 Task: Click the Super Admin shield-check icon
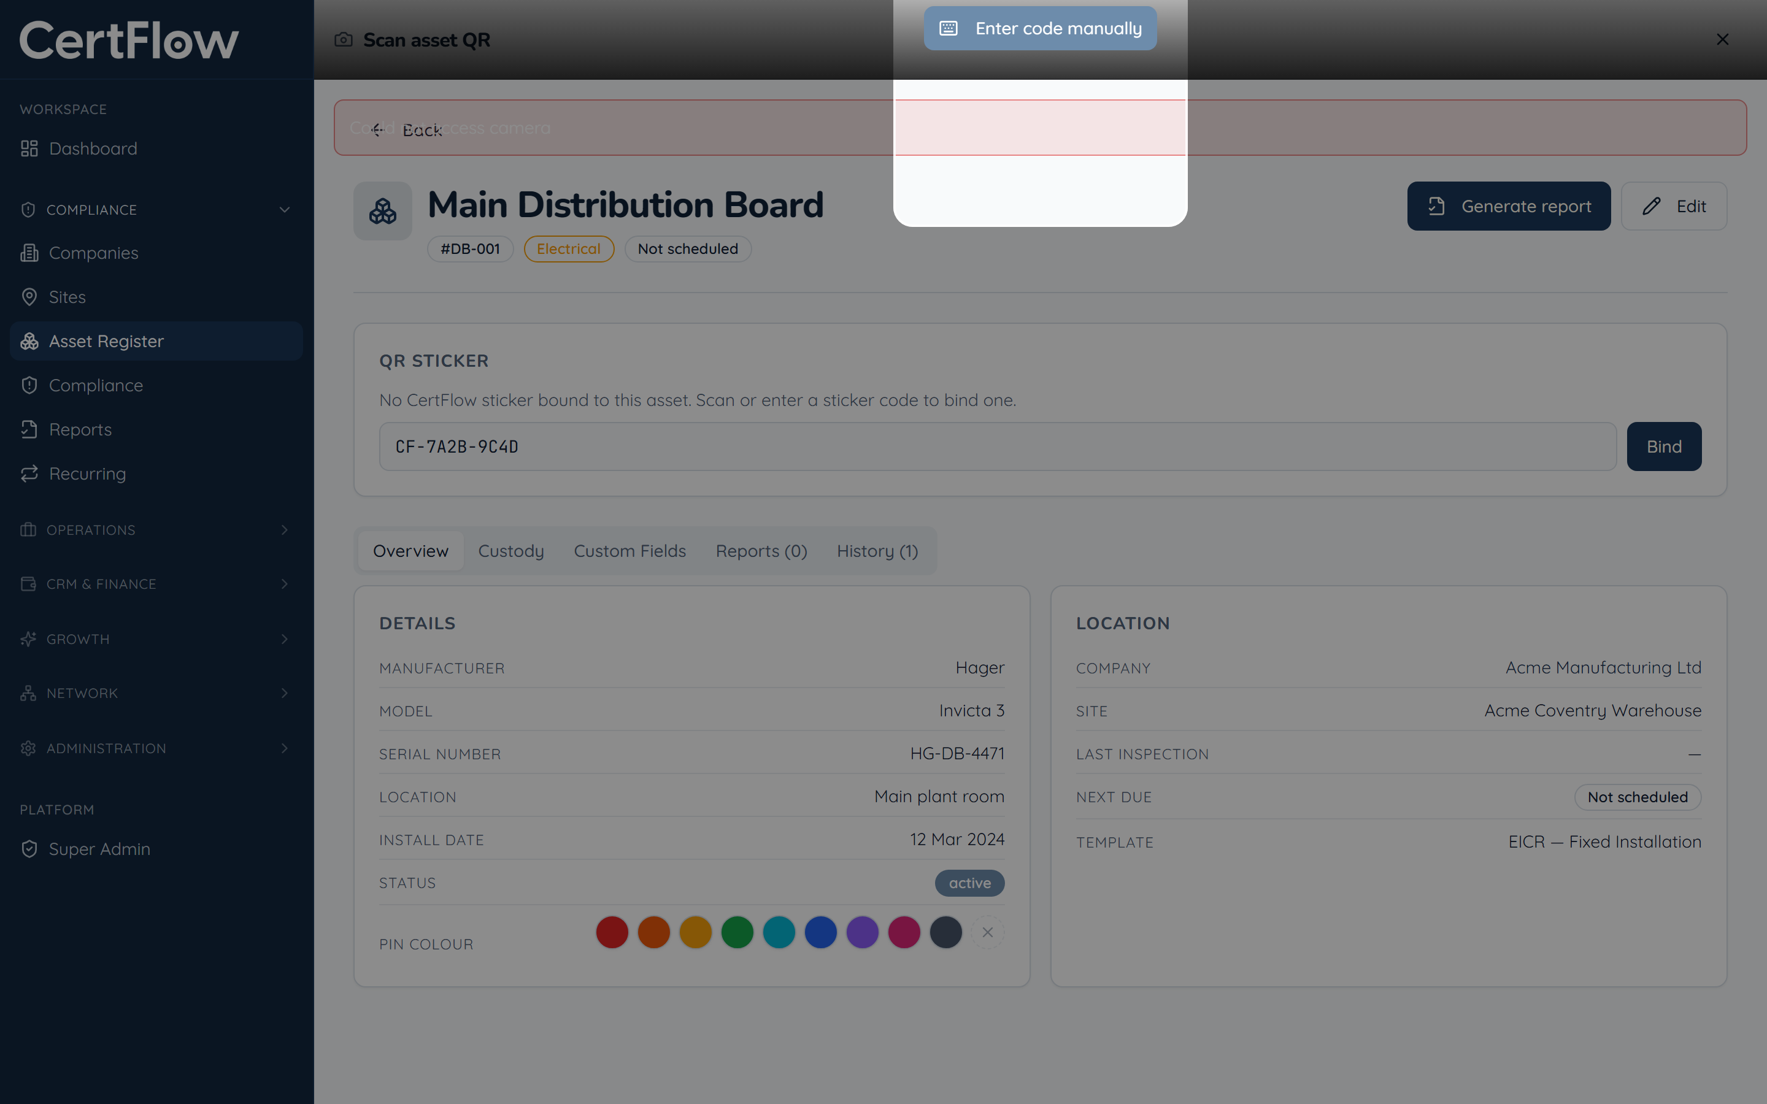(x=29, y=849)
